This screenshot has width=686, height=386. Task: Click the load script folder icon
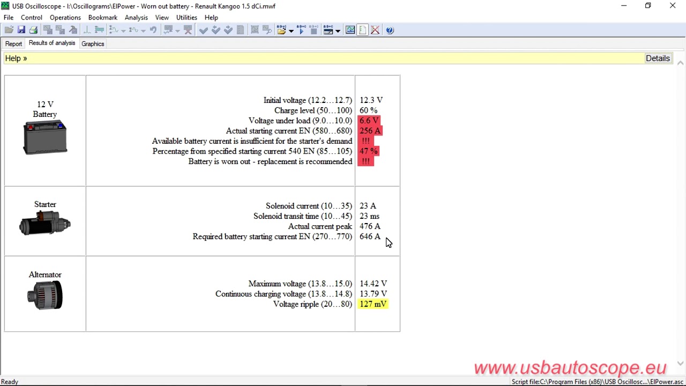281,30
